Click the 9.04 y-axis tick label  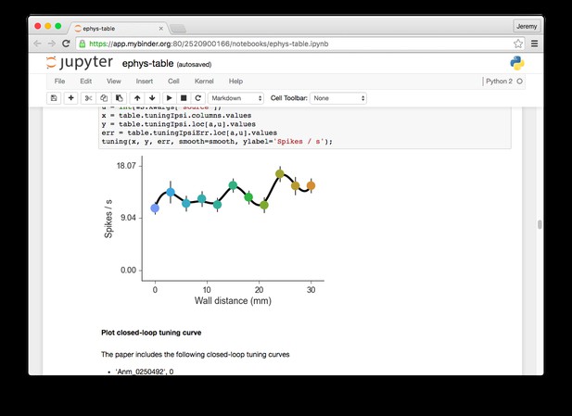128,218
